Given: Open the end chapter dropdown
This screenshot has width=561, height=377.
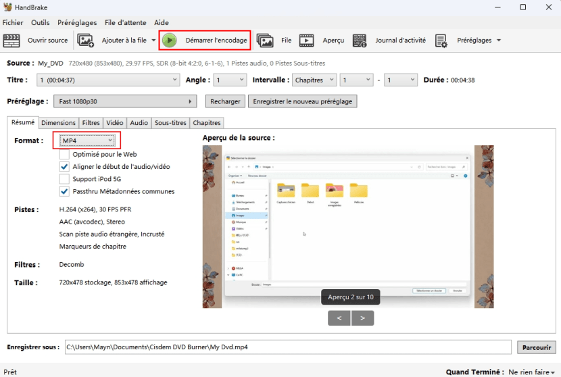Looking at the screenshot, I should pyautogui.click(x=401, y=80).
